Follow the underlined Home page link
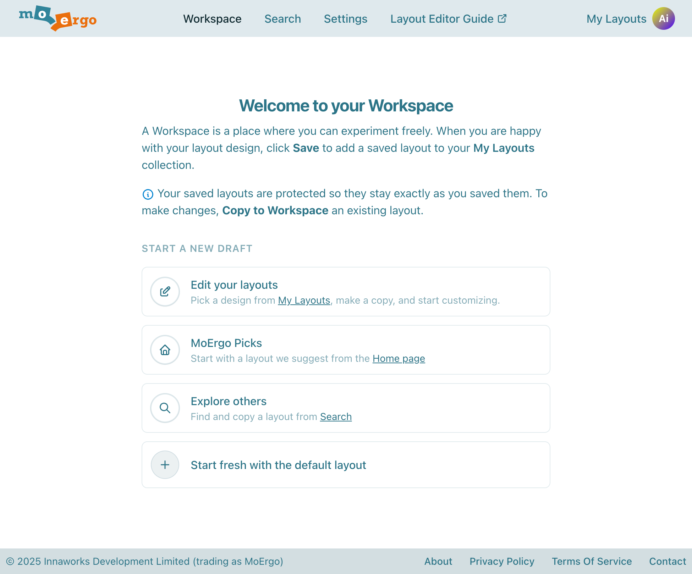Screen dimensions: 692x574 [399, 359]
